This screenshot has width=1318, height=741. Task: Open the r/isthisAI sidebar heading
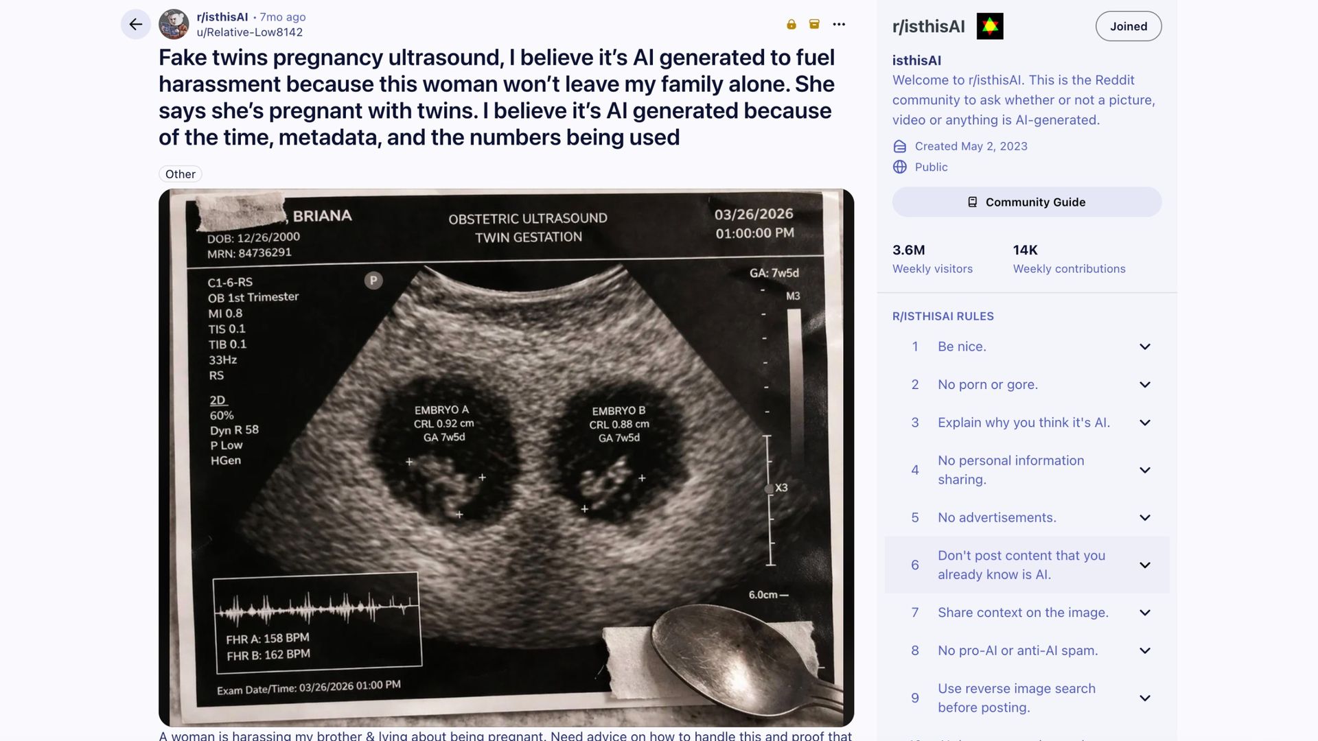[929, 26]
